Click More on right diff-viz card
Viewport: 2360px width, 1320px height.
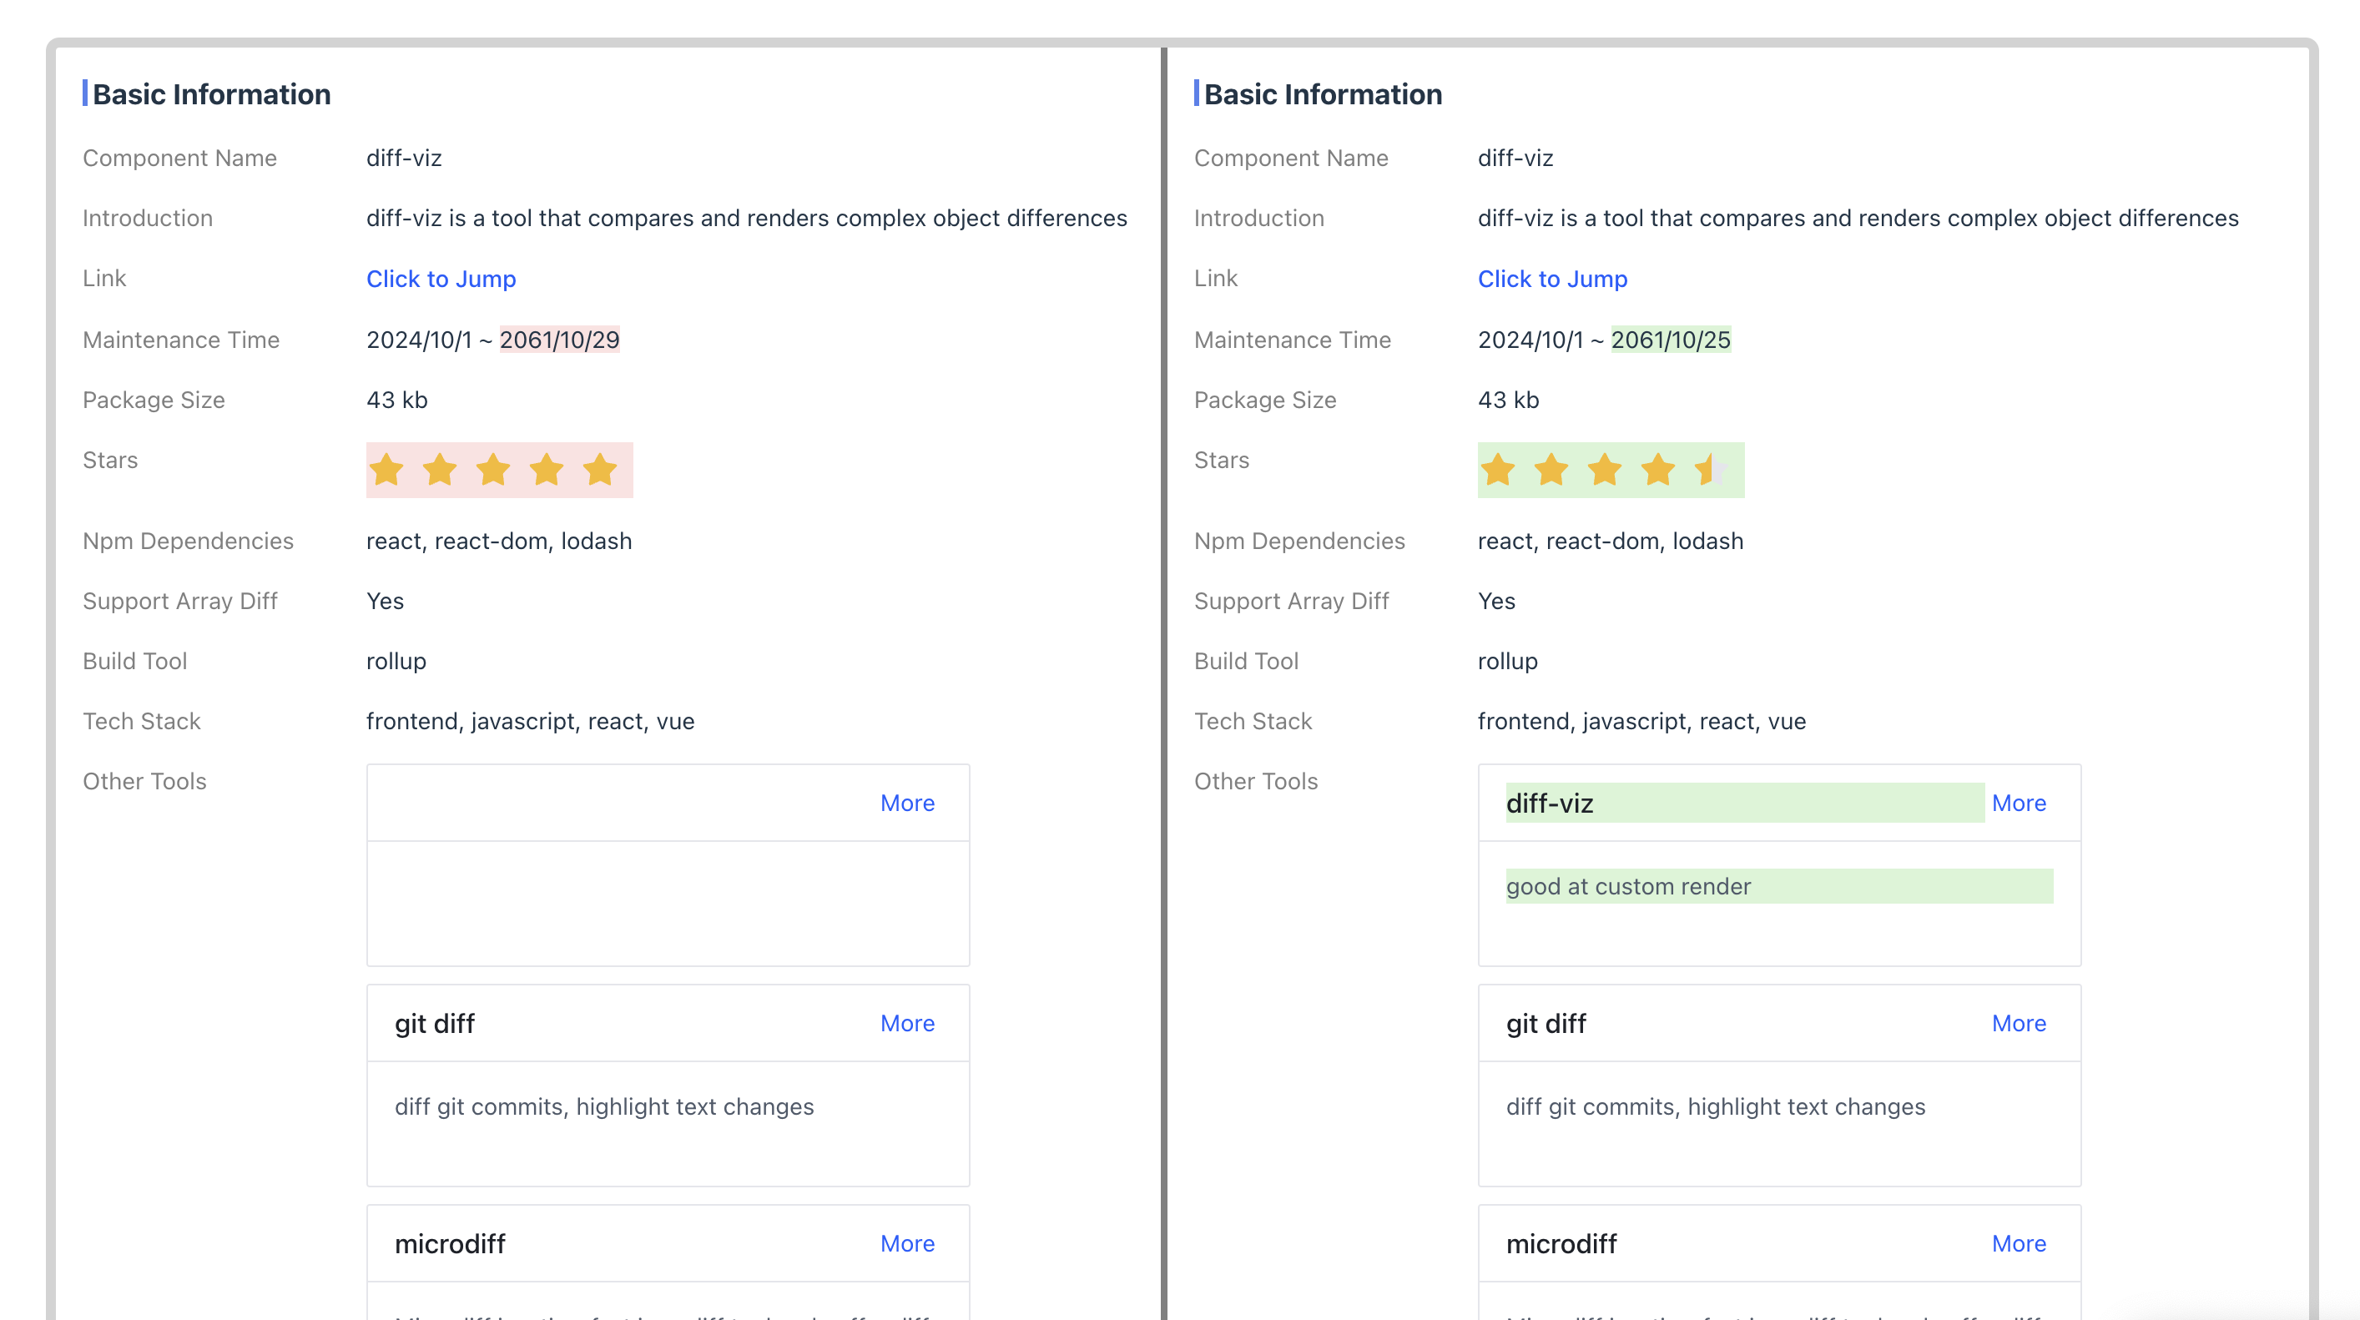(x=2019, y=803)
